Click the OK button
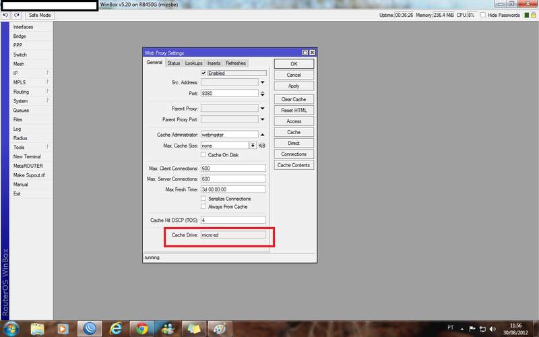 point(294,64)
